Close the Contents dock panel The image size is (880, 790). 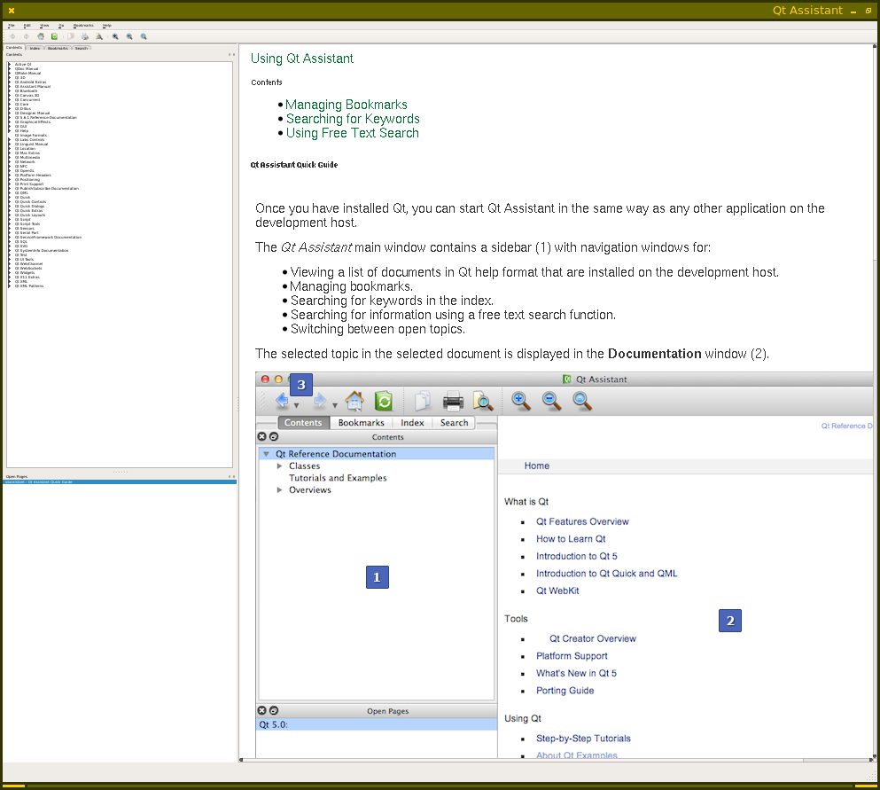click(233, 54)
